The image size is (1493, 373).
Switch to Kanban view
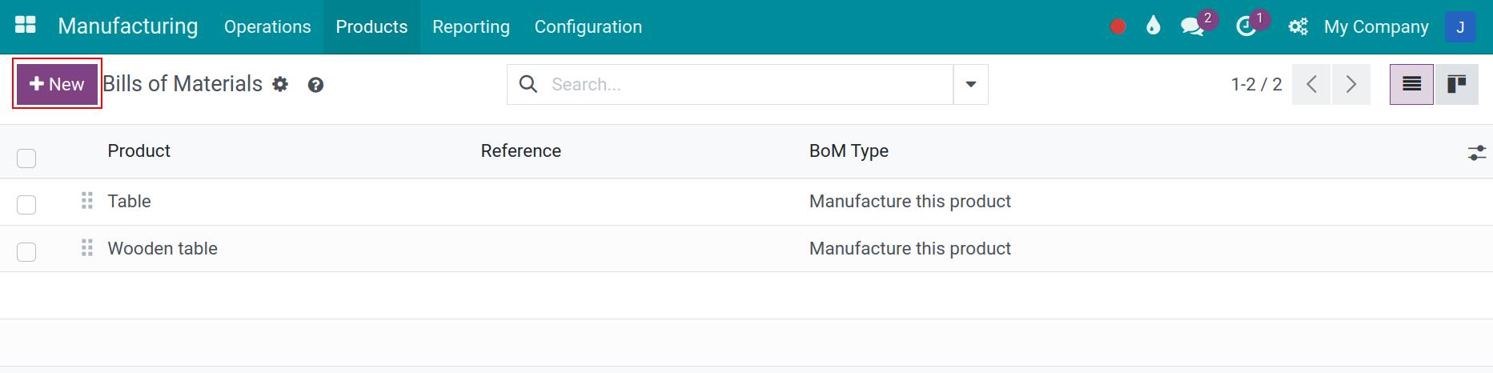coord(1456,84)
